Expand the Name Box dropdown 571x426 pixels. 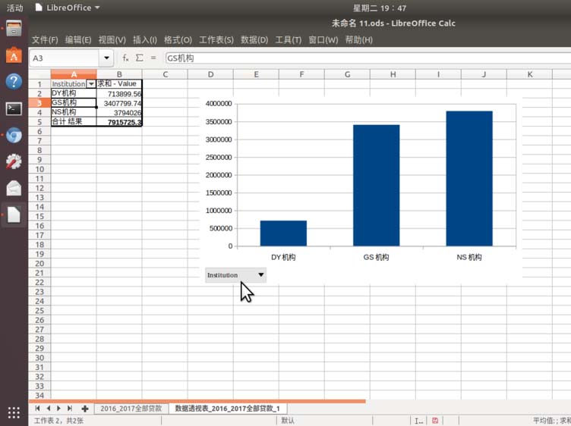[106, 58]
